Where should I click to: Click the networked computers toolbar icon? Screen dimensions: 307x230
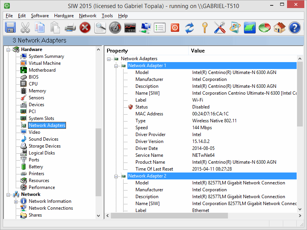tap(144, 27)
